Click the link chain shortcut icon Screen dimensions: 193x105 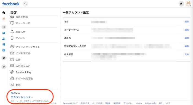pos(4,67)
